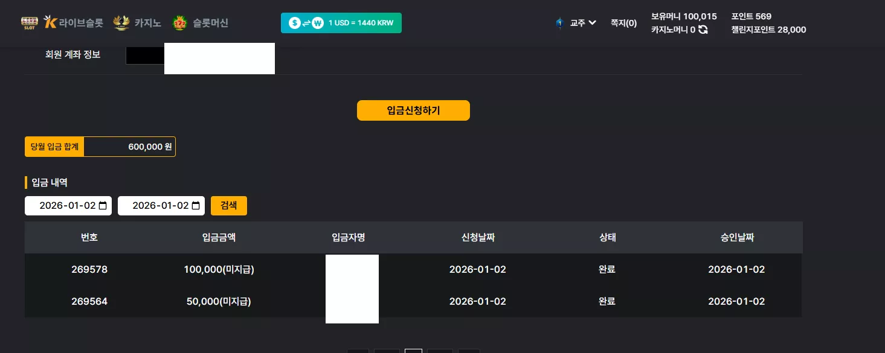Refresh the 카지노머니 balance icon
The image size is (885, 353).
(x=703, y=30)
